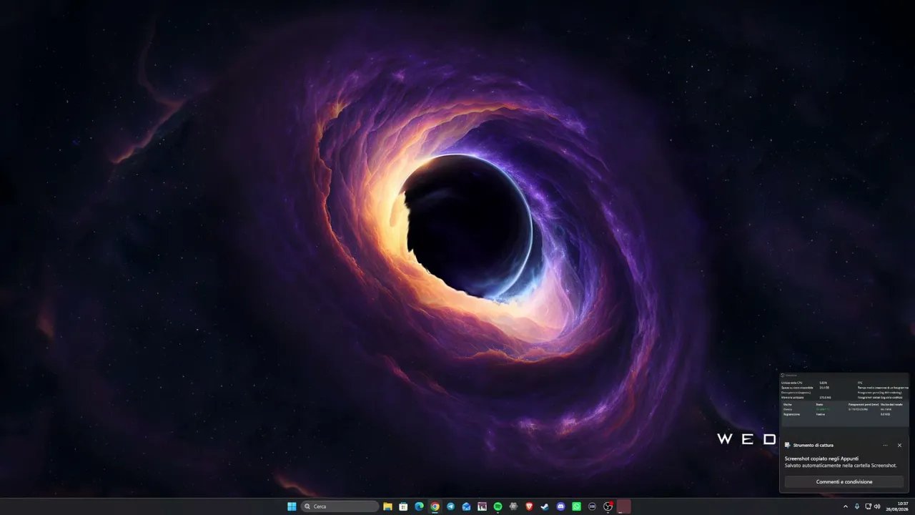Open Microsoft Edge from the taskbar
The width and height of the screenshot is (915, 515).
(419, 506)
